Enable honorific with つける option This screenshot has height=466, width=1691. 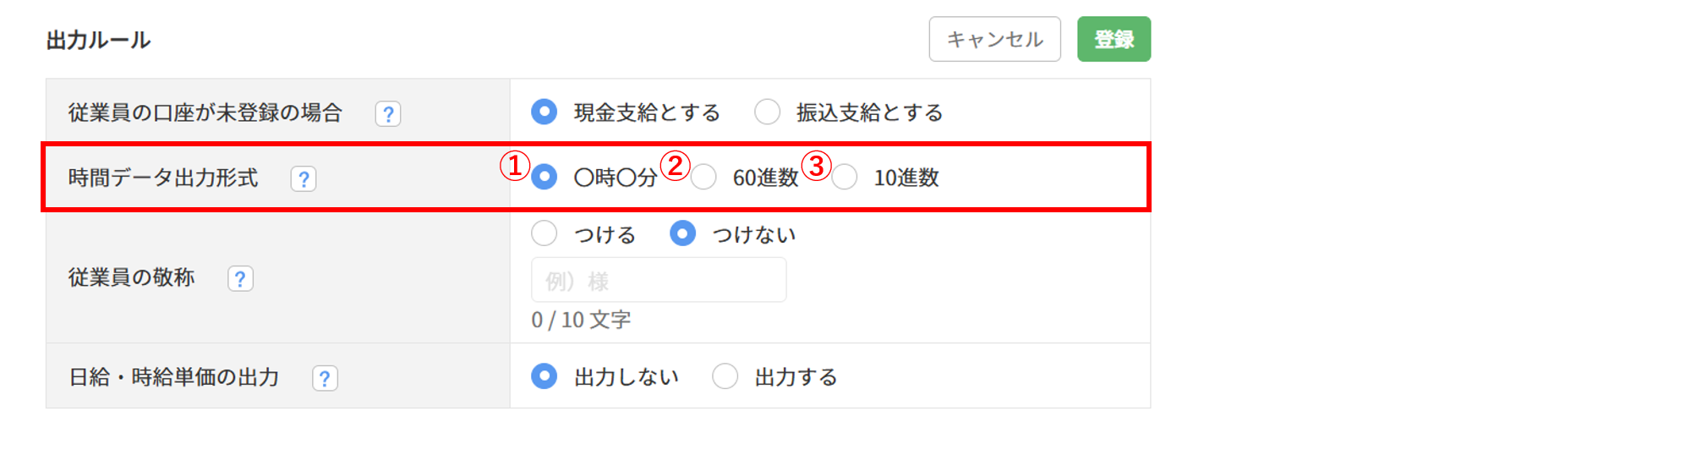point(544,233)
